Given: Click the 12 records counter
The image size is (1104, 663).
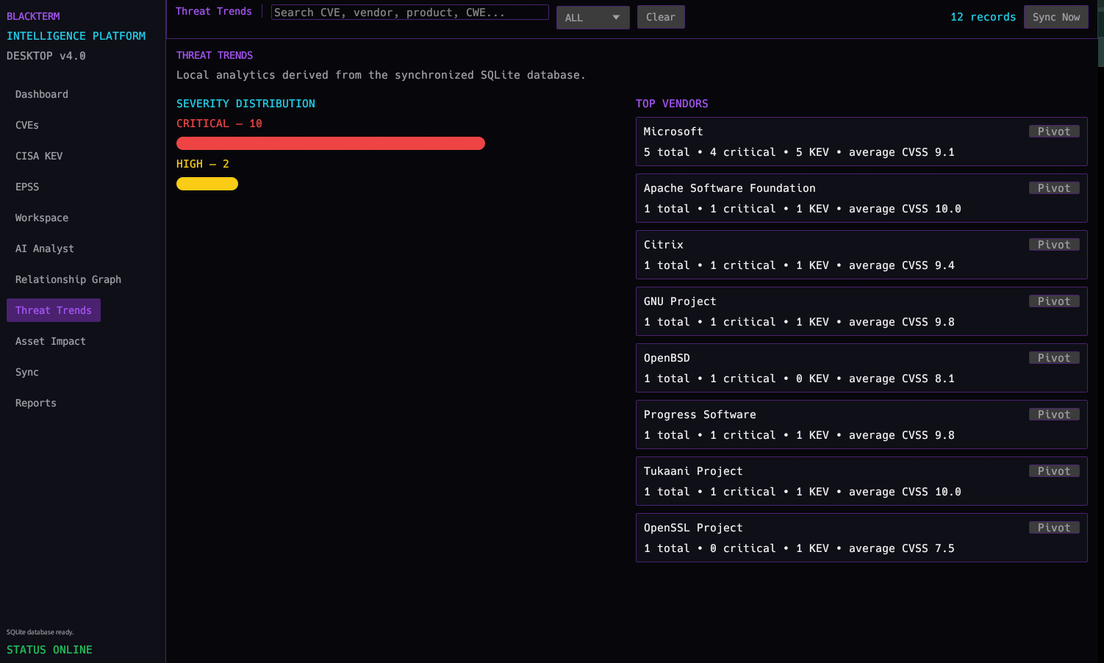Looking at the screenshot, I should coord(983,17).
